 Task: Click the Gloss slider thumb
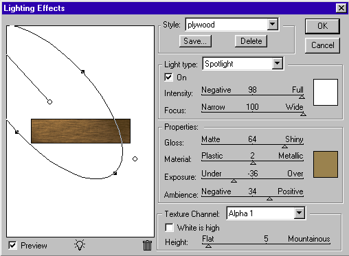point(284,146)
